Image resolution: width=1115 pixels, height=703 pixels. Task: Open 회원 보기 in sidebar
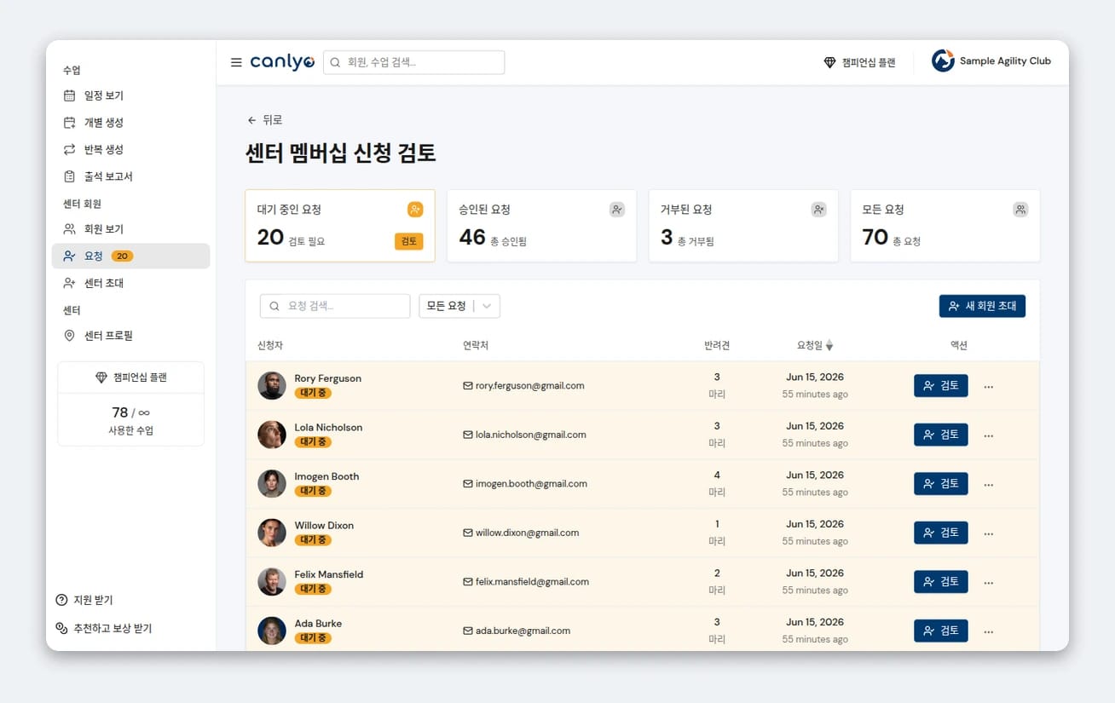tap(131, 229)
